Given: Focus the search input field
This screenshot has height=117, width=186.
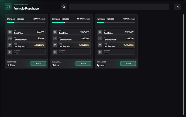Looking at the screenshot, I should [x=119, y=7].
